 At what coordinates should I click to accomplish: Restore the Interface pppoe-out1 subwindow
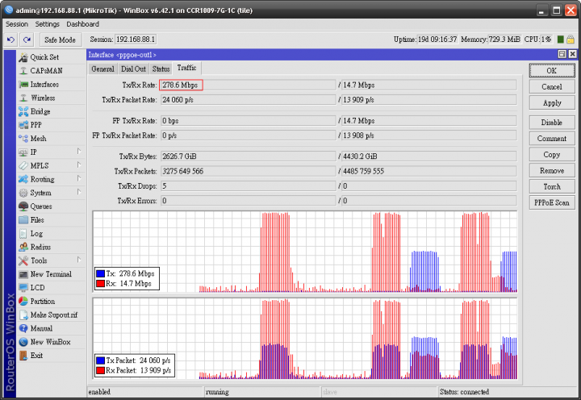pos(562,54)
